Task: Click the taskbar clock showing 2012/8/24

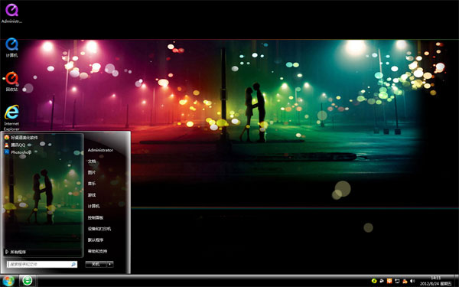Action: tap(435, 281)
